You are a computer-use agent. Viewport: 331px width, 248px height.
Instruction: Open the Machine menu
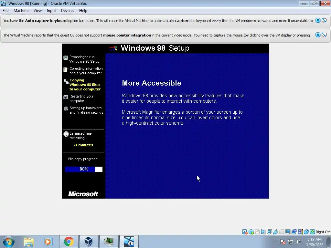click(21, 11)
